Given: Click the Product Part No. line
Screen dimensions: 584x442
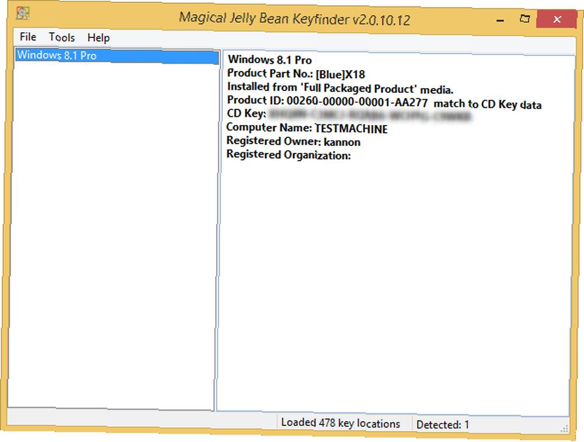Looking at the screenshot, I should (x=296, y=74).
